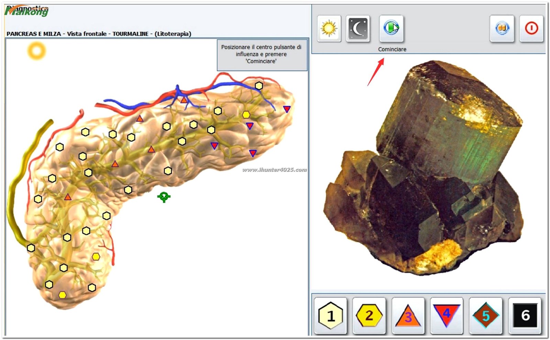Click the glowing yellow ring indicator
The height and width of the screenshot is (340, 550).
pos(36,51)
